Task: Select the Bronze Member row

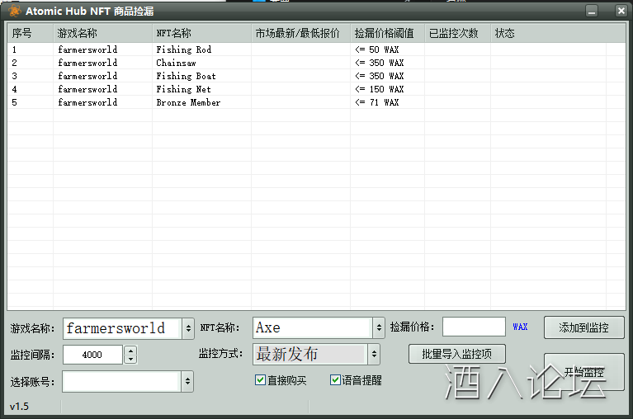Action: pos(317,102)
